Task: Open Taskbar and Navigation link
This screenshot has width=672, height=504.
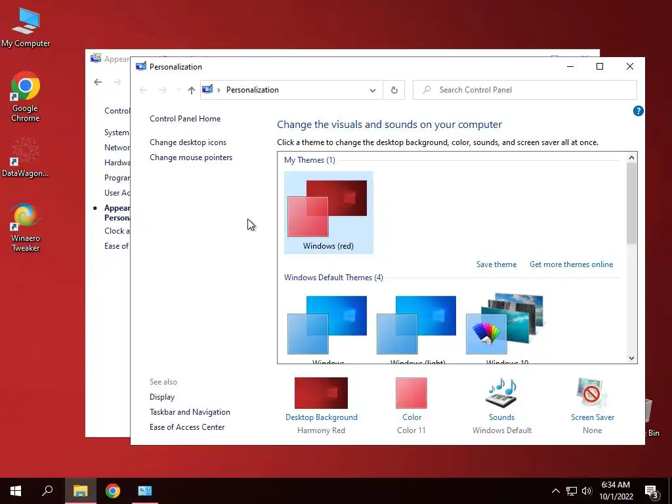Action: (x=190, y=412)
